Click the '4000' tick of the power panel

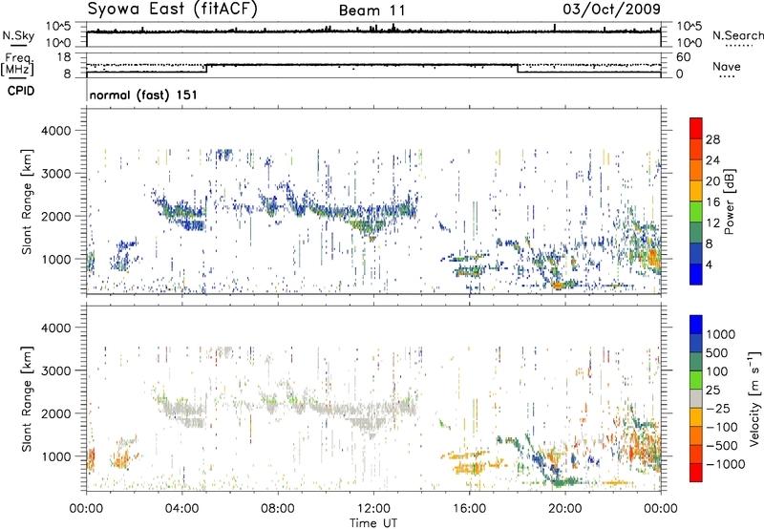click(55, 131)
